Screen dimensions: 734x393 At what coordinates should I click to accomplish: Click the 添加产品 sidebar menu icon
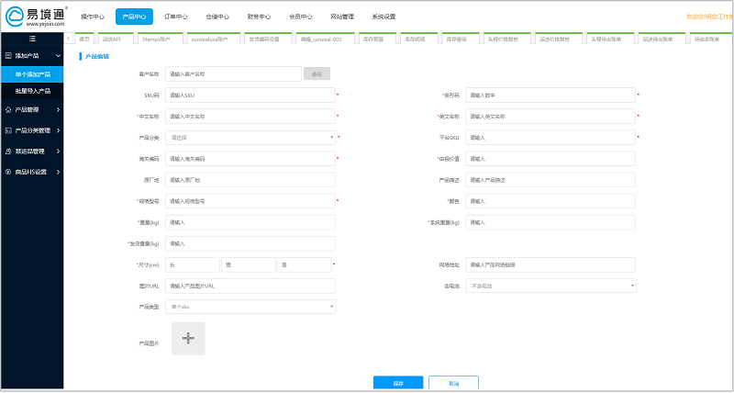[x=7, y=56]
